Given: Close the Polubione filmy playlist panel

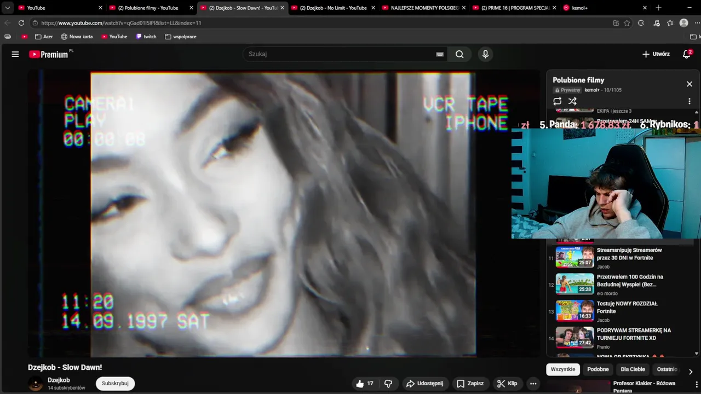Looking at the screenshot, I should click(x=689, y=84).
